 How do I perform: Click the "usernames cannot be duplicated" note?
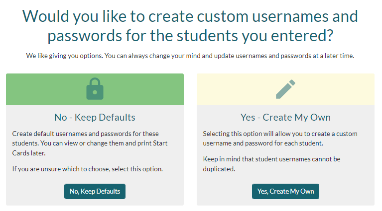point(271,164)
